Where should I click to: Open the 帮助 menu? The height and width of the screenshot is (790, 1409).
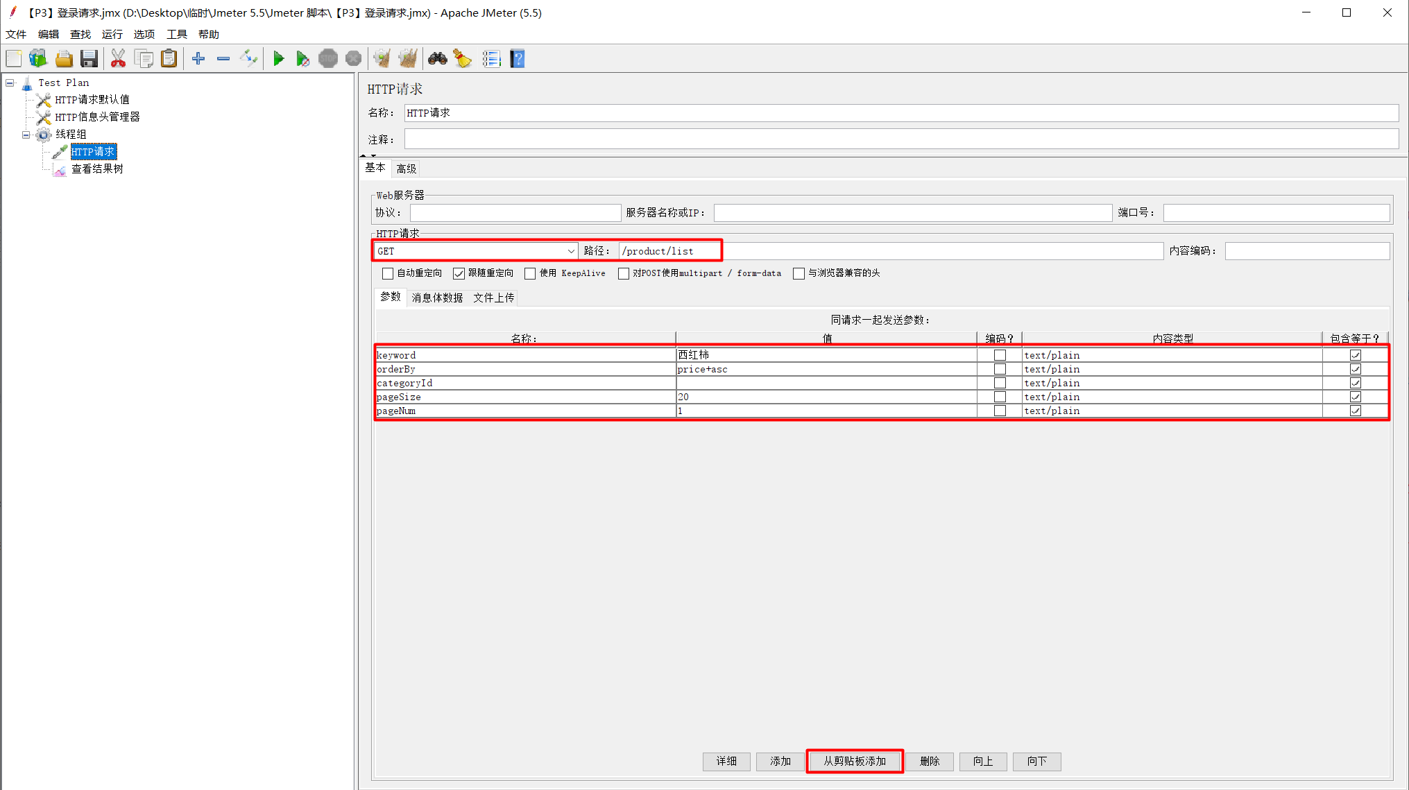208,34
